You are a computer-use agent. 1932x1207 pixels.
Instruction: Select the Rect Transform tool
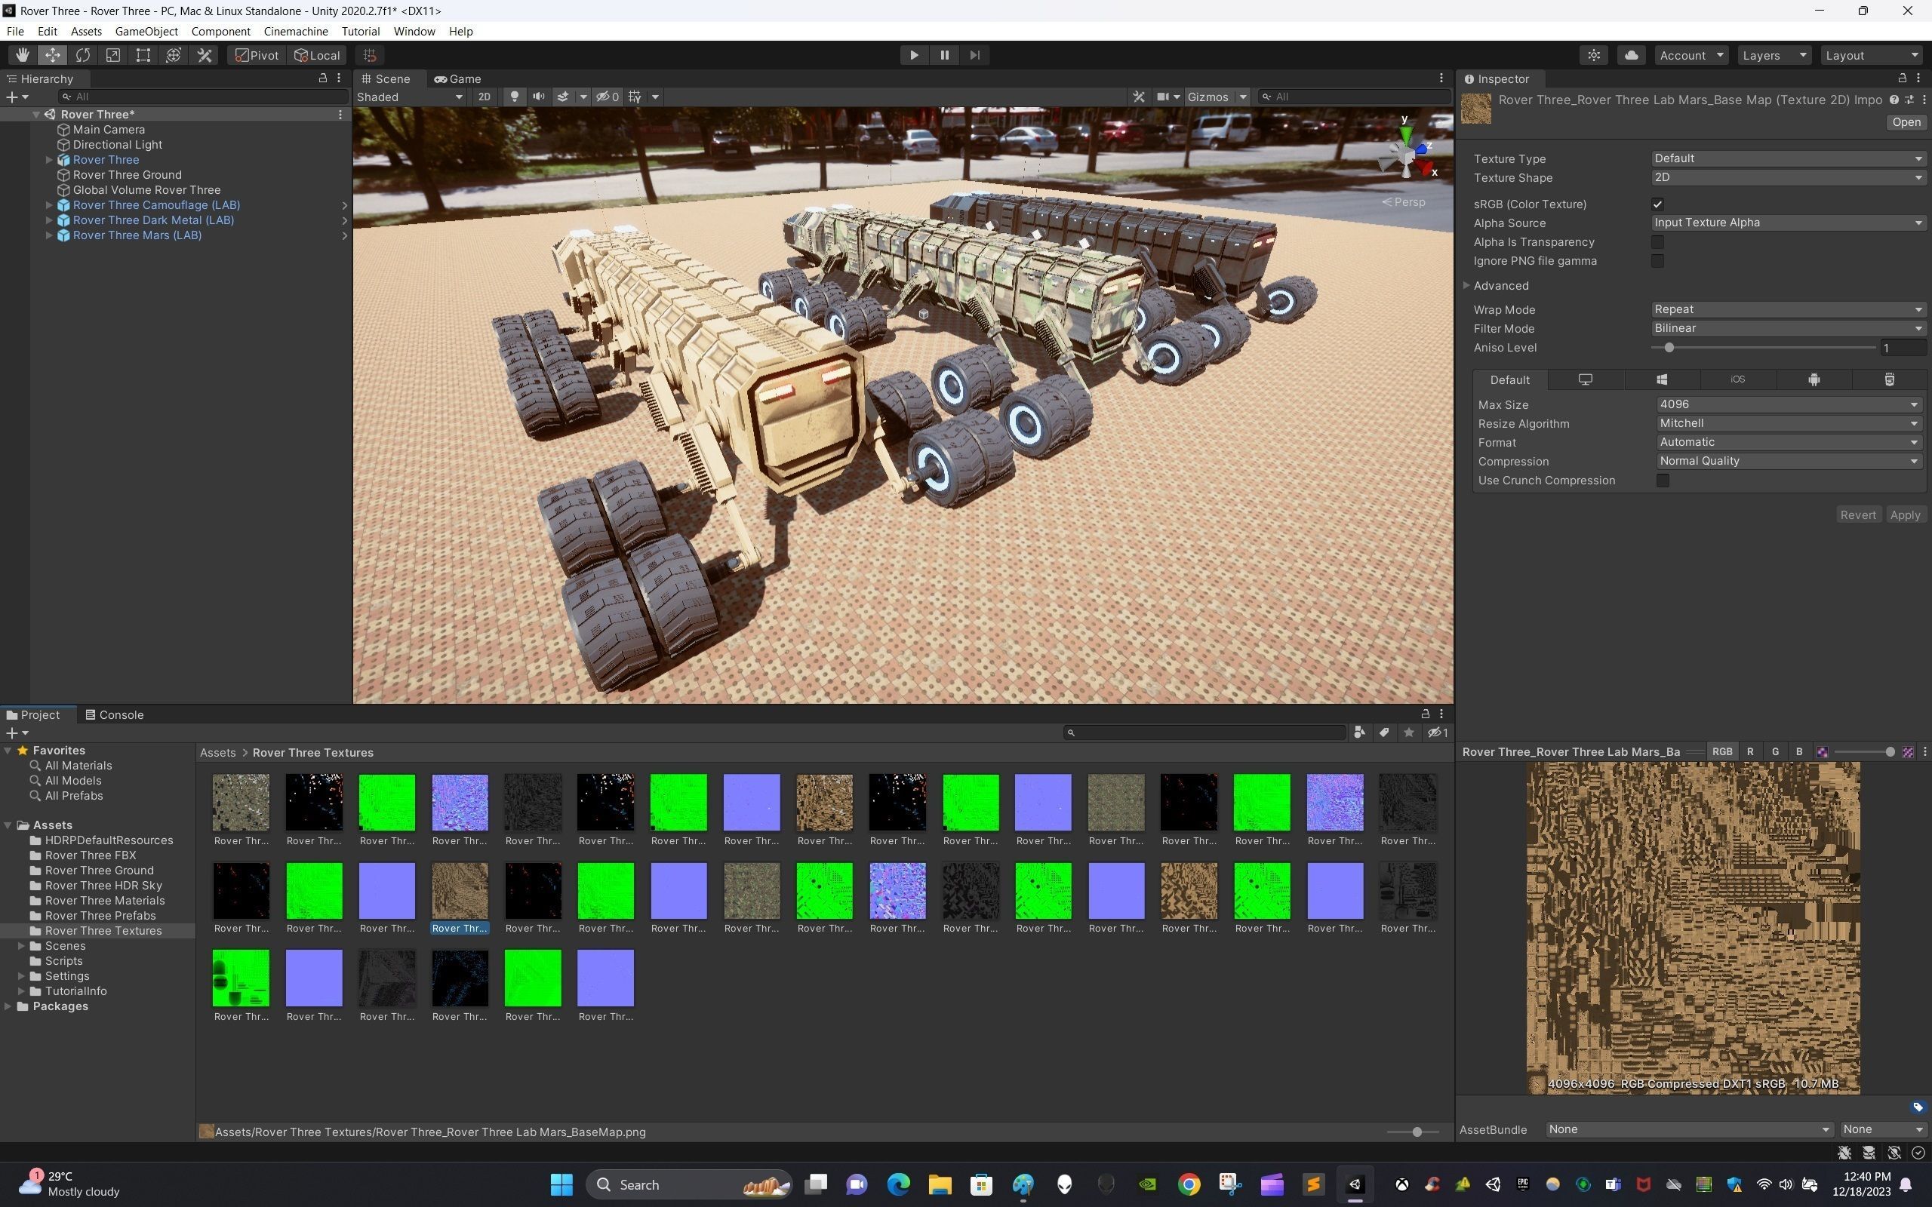(x=143, y=55)
